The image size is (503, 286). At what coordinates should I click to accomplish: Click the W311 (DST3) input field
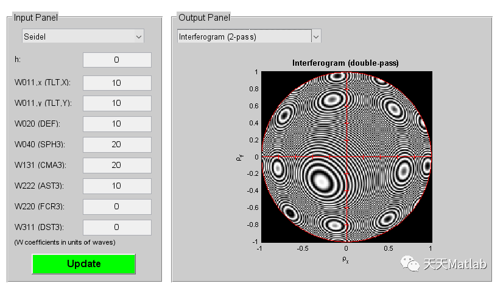tap(117, 228)
